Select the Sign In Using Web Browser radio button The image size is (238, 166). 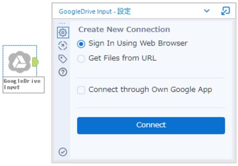point(81,44)
